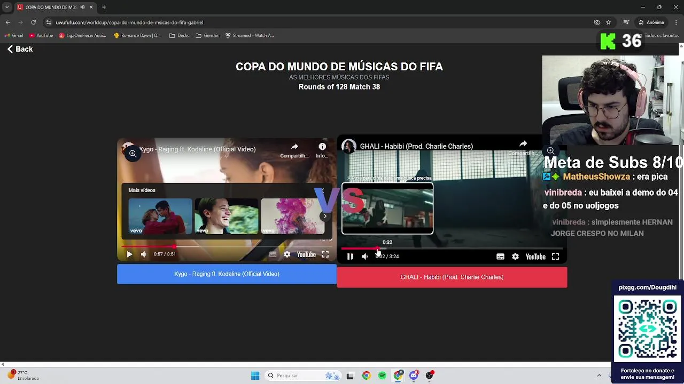The height and width of the screenshot is (384, 684).
Task: Click the Pesquisar taskbar search box
Action: [x=304, y=376]
